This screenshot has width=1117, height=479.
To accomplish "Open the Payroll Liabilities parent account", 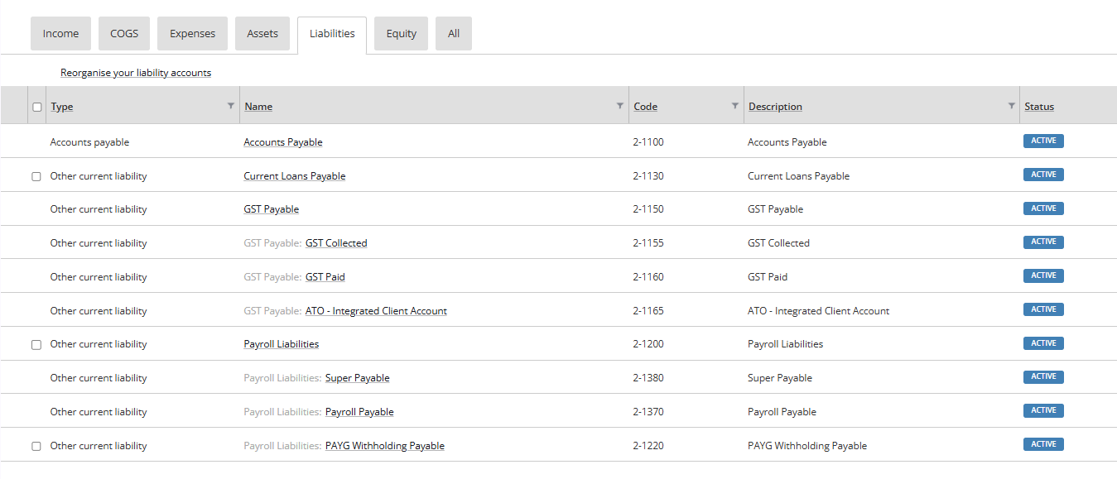I will tap(282, 344).
